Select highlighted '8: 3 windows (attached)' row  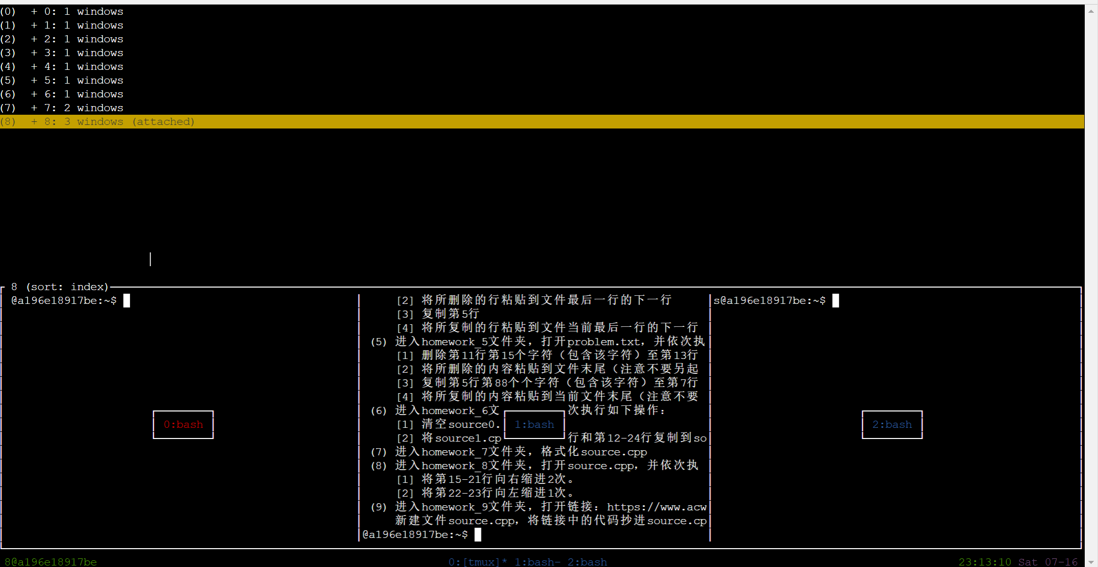(542, 121)
